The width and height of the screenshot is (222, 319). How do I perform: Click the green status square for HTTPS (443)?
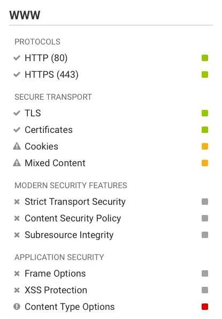click(205, 75)
